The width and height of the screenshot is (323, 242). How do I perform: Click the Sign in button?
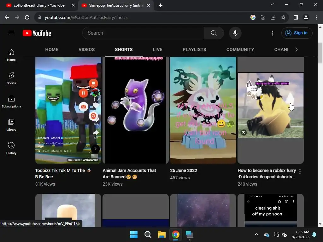(x=297, y=33)
